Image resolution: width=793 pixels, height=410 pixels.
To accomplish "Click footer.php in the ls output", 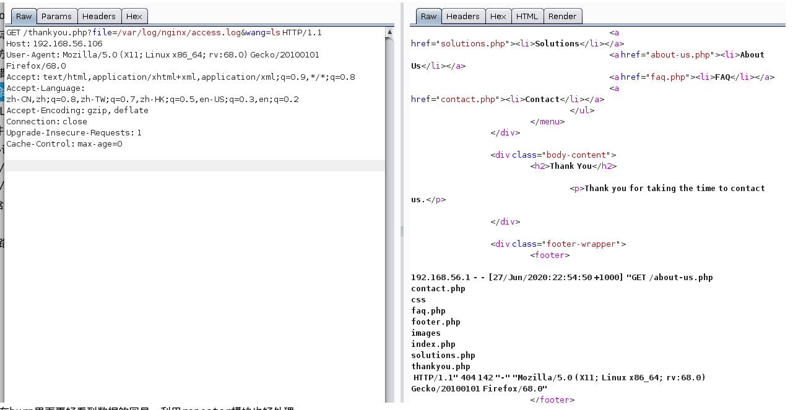I will (x=436, y=322).
